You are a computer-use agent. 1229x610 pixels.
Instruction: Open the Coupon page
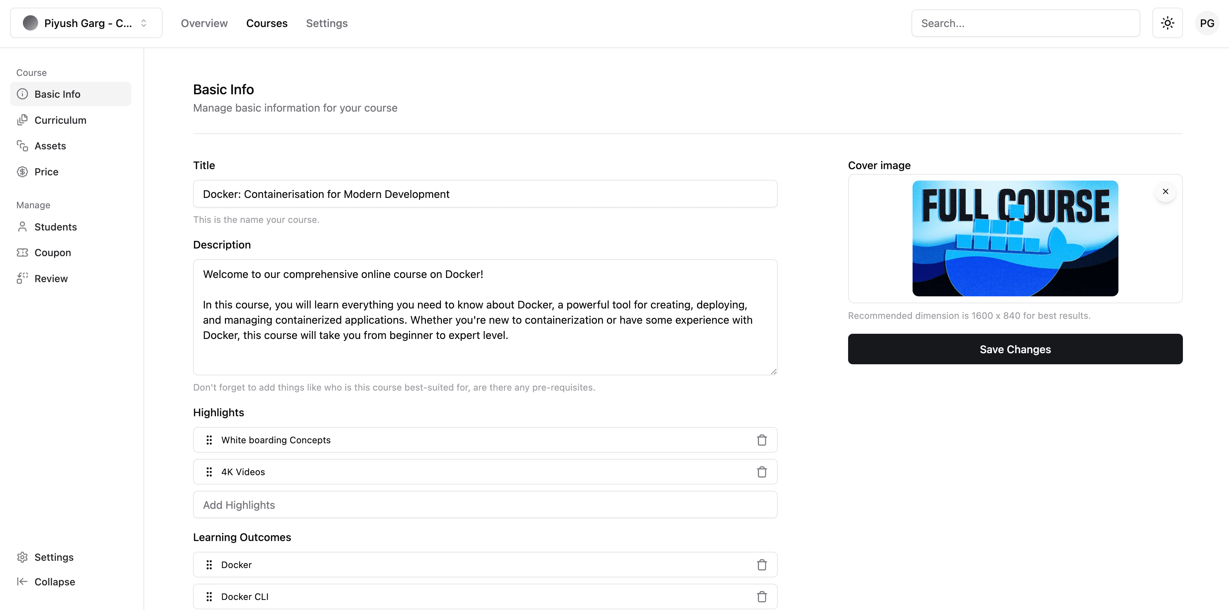52,253
